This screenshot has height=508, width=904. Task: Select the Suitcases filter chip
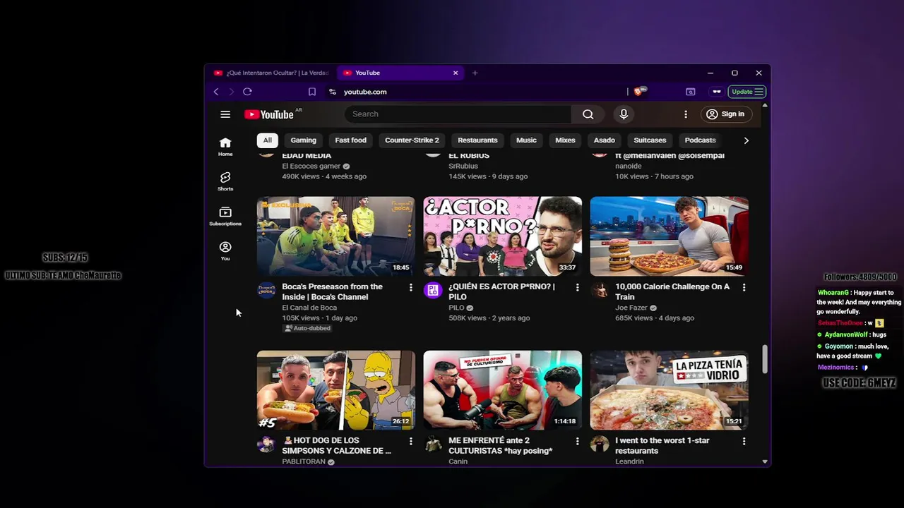650,140
